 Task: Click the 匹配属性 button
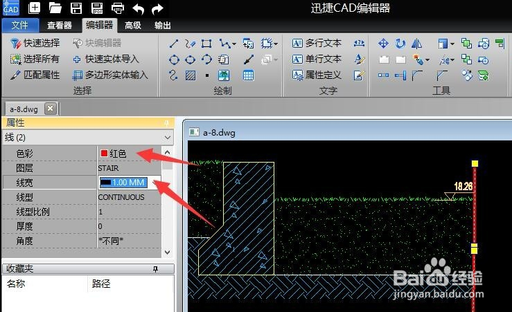pyautogui.click(x=35, y=75)
